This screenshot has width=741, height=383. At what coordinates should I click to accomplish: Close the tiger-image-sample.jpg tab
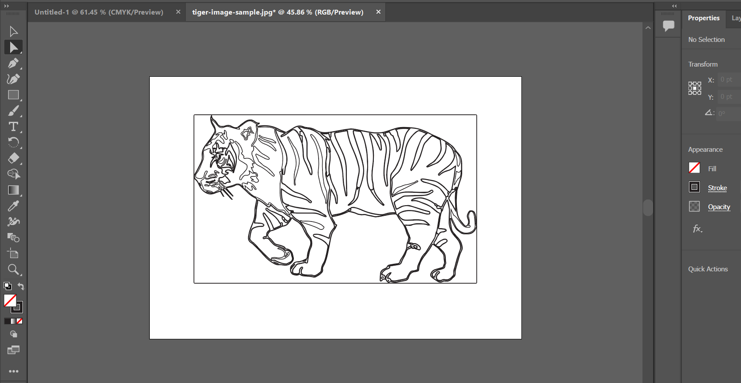[x=378, y=12]
